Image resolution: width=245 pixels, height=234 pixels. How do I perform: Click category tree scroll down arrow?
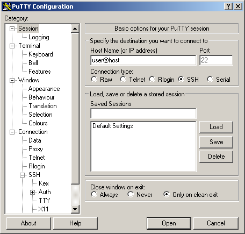coord(75,209)
